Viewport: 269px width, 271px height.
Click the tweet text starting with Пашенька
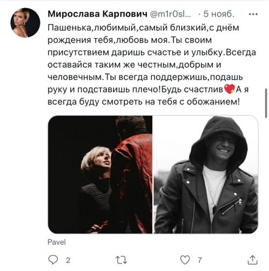(152, 65)
